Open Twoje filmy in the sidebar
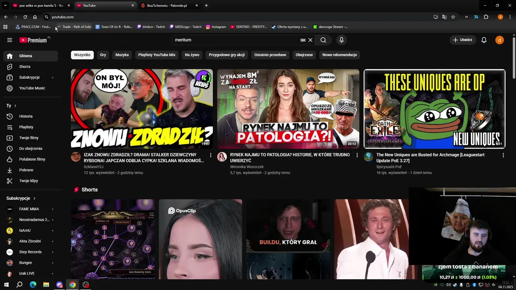Image resolution: width=516 pixels, height=290 pixels. point(31,138)
